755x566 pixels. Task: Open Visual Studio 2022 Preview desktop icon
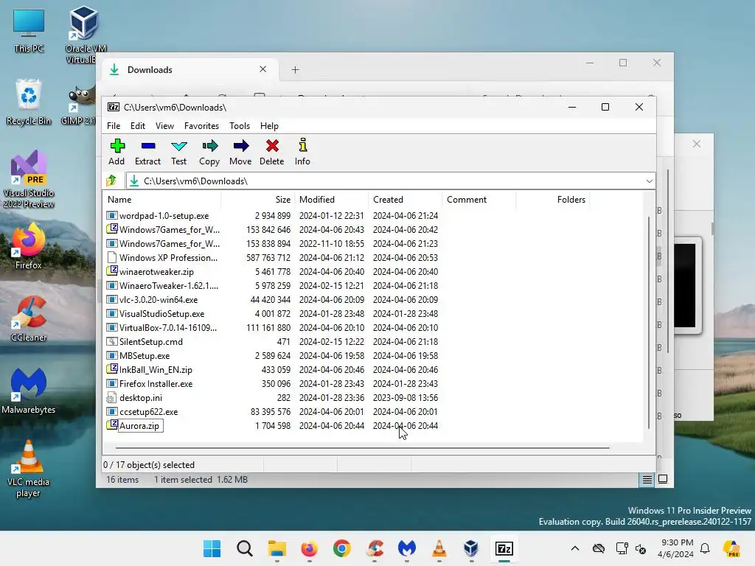[29, 180]
